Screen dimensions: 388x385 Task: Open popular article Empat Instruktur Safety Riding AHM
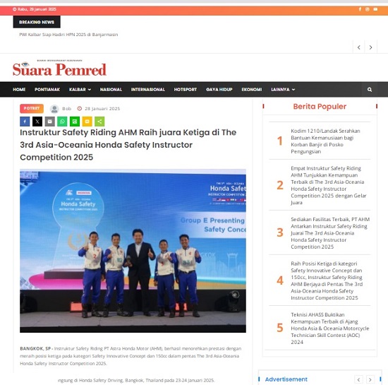click(x=329, y=185)
